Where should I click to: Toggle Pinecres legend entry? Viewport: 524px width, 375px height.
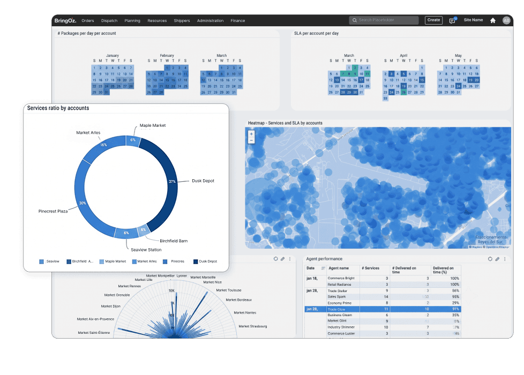(174, 262)
